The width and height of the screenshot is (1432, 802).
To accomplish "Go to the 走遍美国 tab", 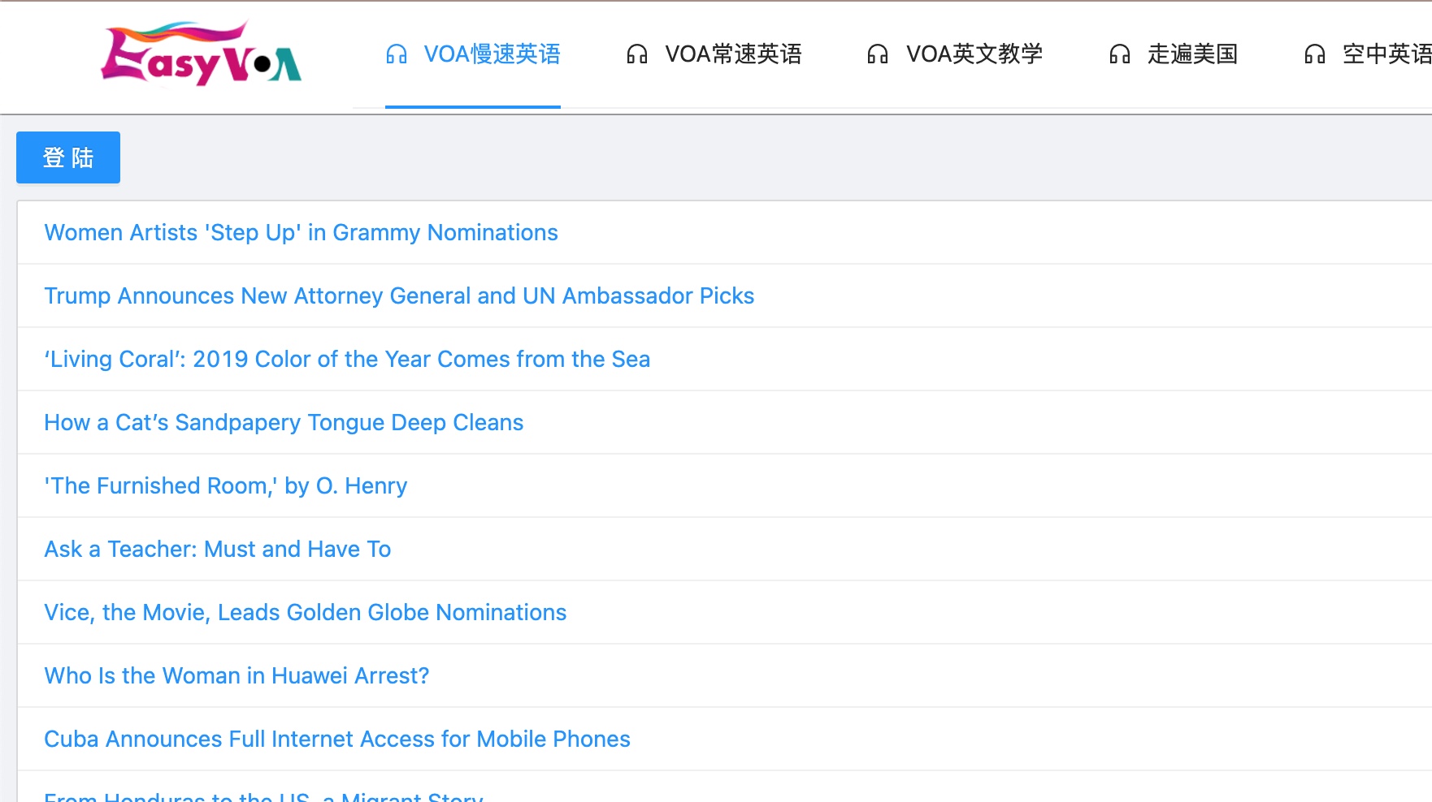I will click(x=1192, y=54).
